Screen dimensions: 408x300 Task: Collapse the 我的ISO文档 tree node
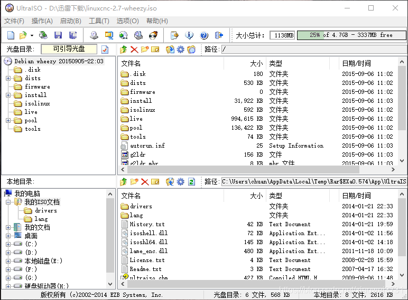click(x=8, y=202)
